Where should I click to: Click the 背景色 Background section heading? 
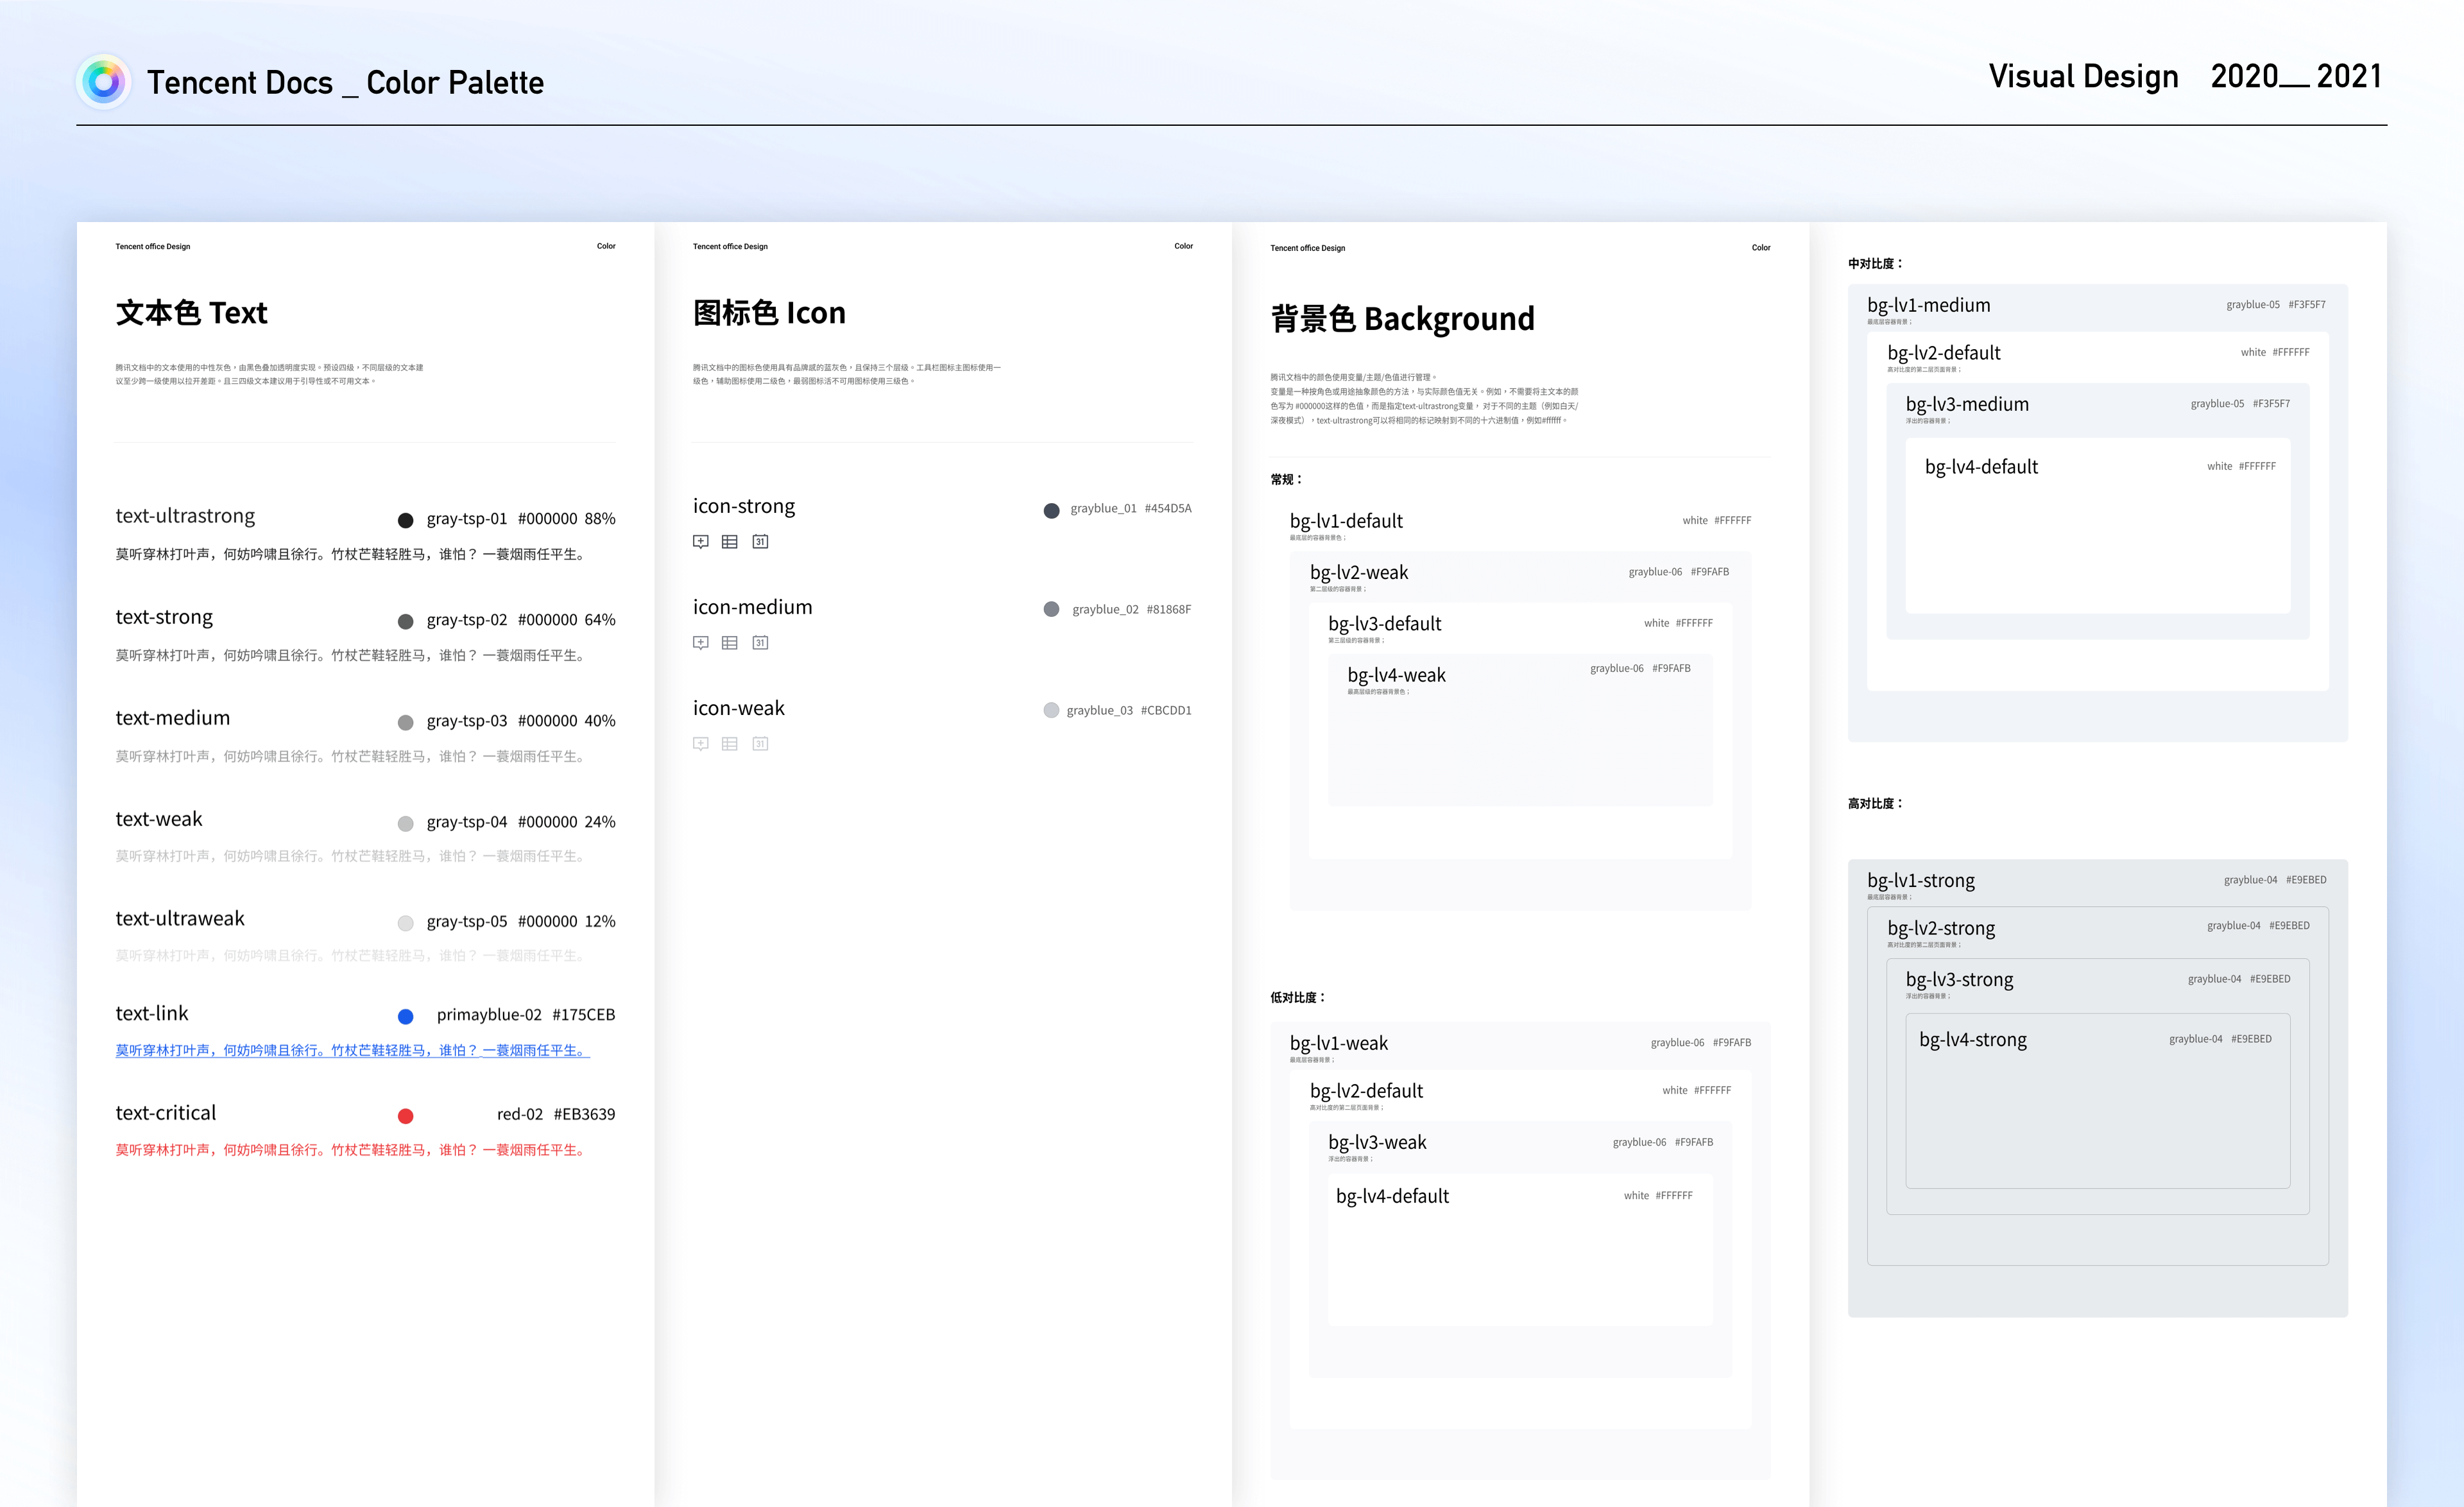coord(1402,319)
